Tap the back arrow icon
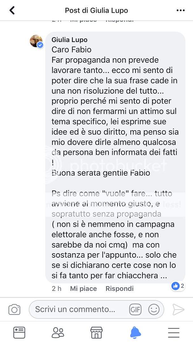 pos(12,10)
